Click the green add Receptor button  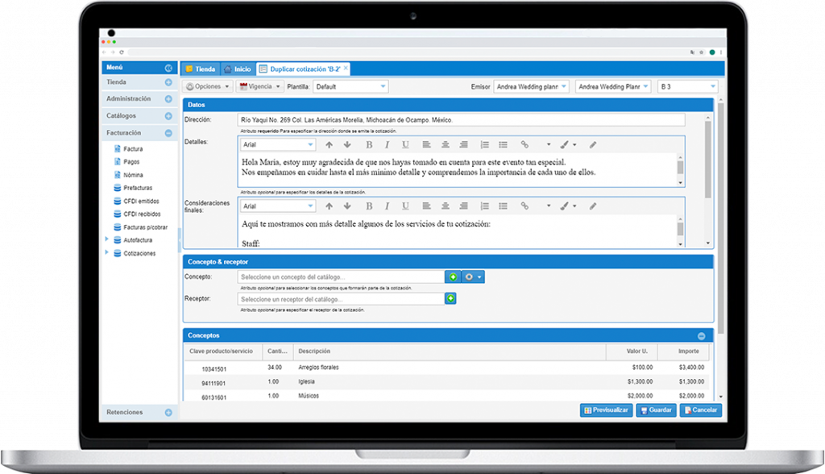click(x=450, y=299)
